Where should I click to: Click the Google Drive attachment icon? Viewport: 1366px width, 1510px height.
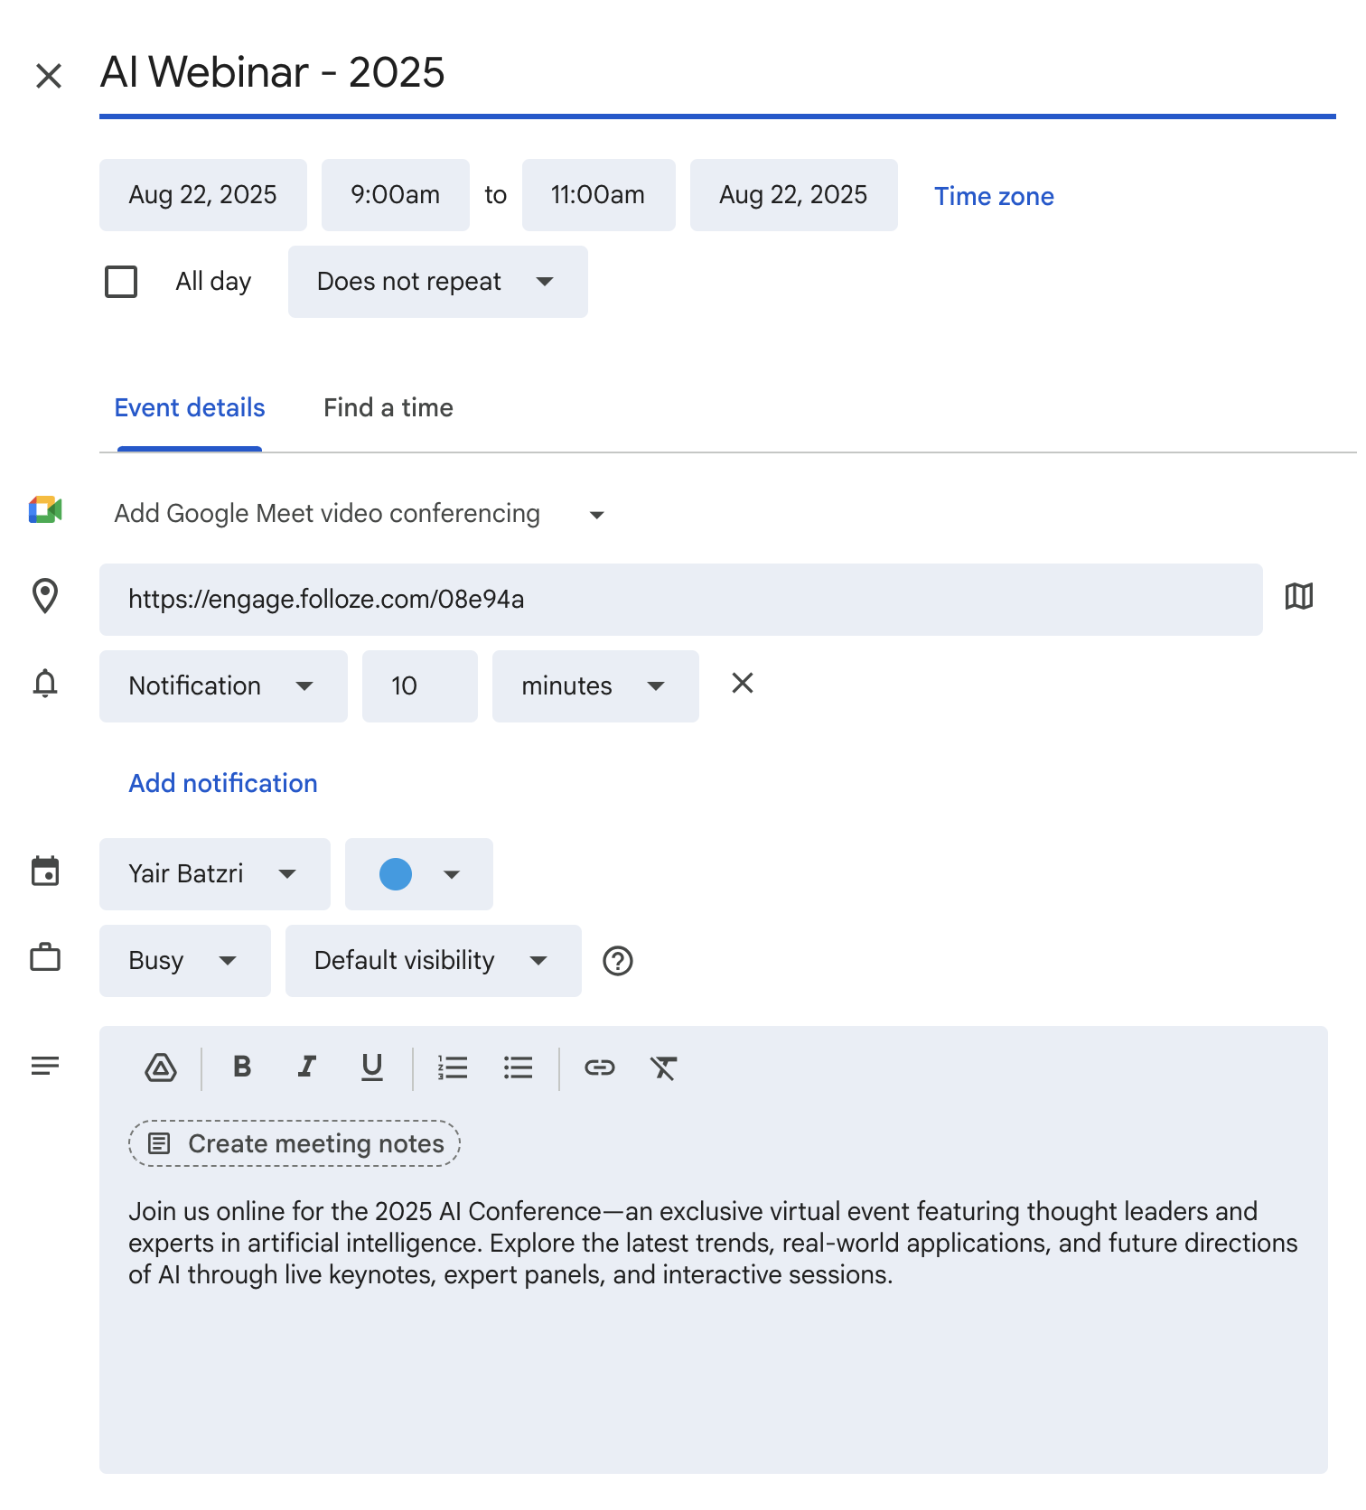tap(161, 1068)
